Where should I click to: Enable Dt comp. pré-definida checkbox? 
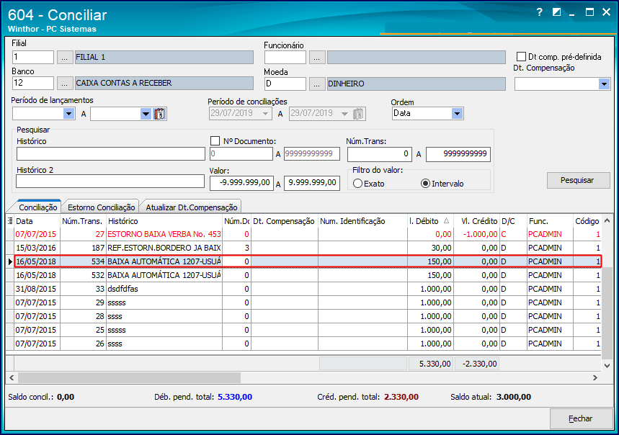pos(521,57)
